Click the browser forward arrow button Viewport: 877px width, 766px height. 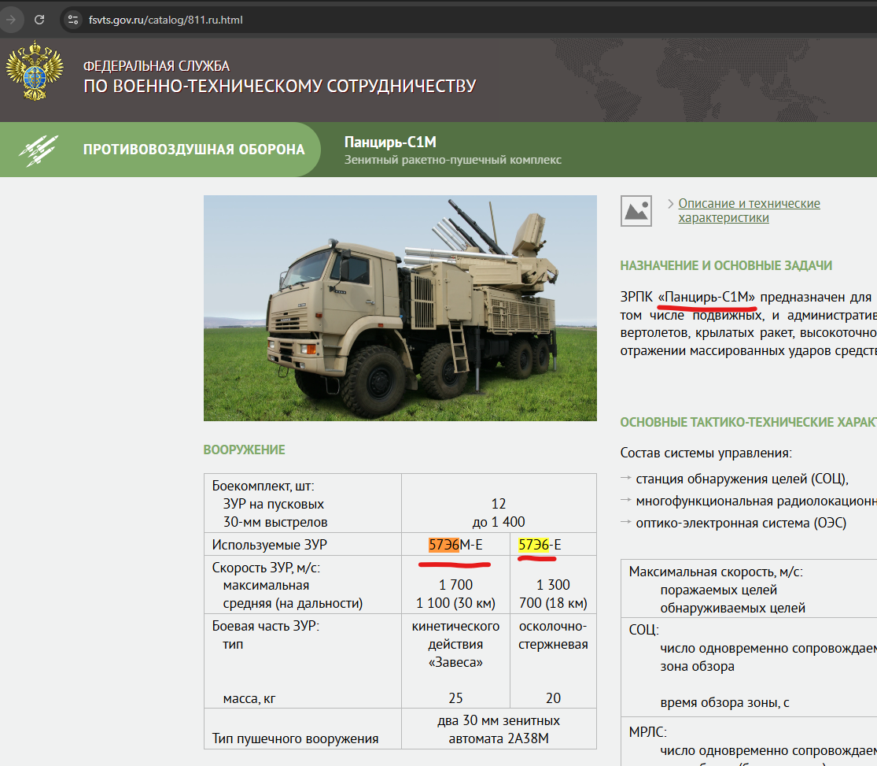[x=11, y=20]
